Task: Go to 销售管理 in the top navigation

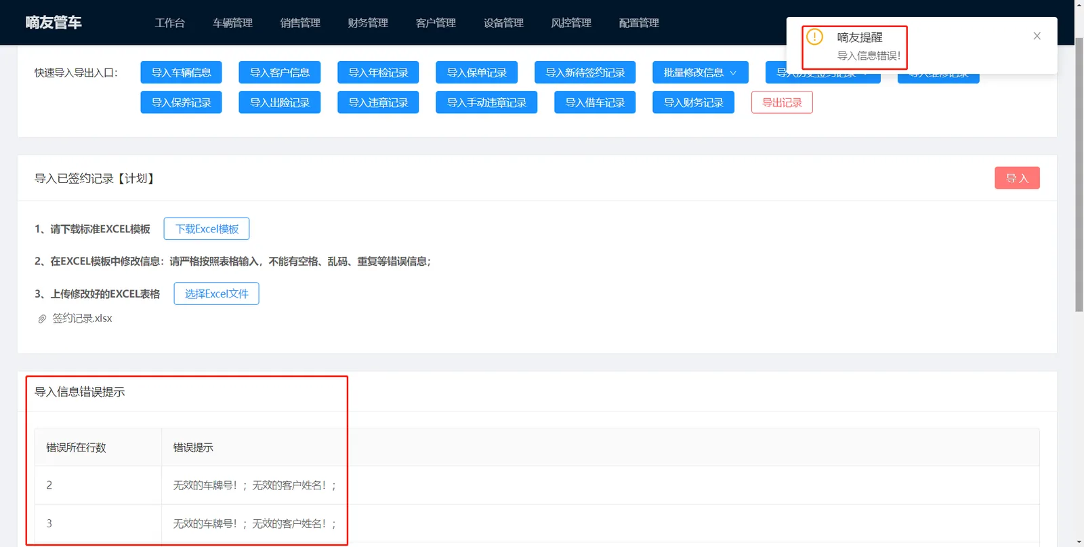Action: pos(300,23)
